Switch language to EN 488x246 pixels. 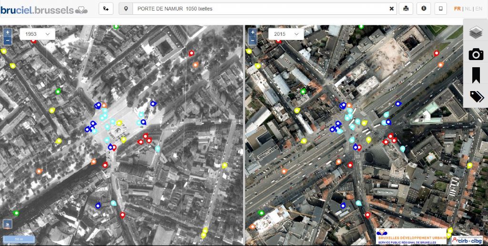coord(479,9)
